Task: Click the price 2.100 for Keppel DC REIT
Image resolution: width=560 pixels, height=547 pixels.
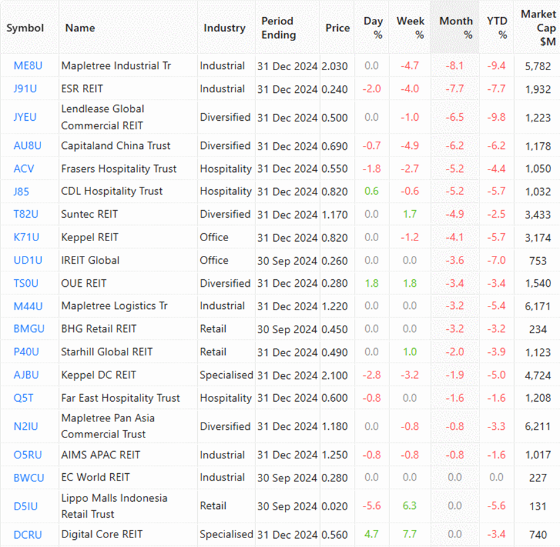Action: click(x=335, y=376)
